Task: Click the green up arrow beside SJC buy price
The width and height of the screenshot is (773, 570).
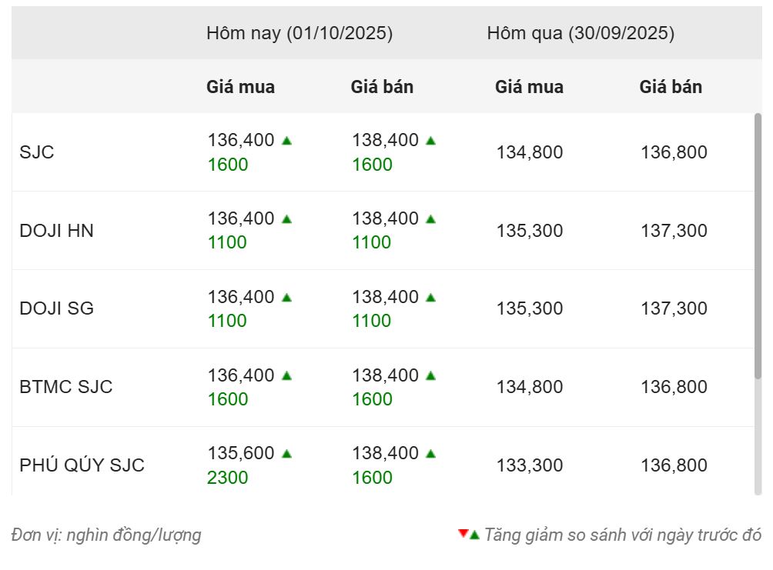Action: pyautogui.click(x=286, y=141)
